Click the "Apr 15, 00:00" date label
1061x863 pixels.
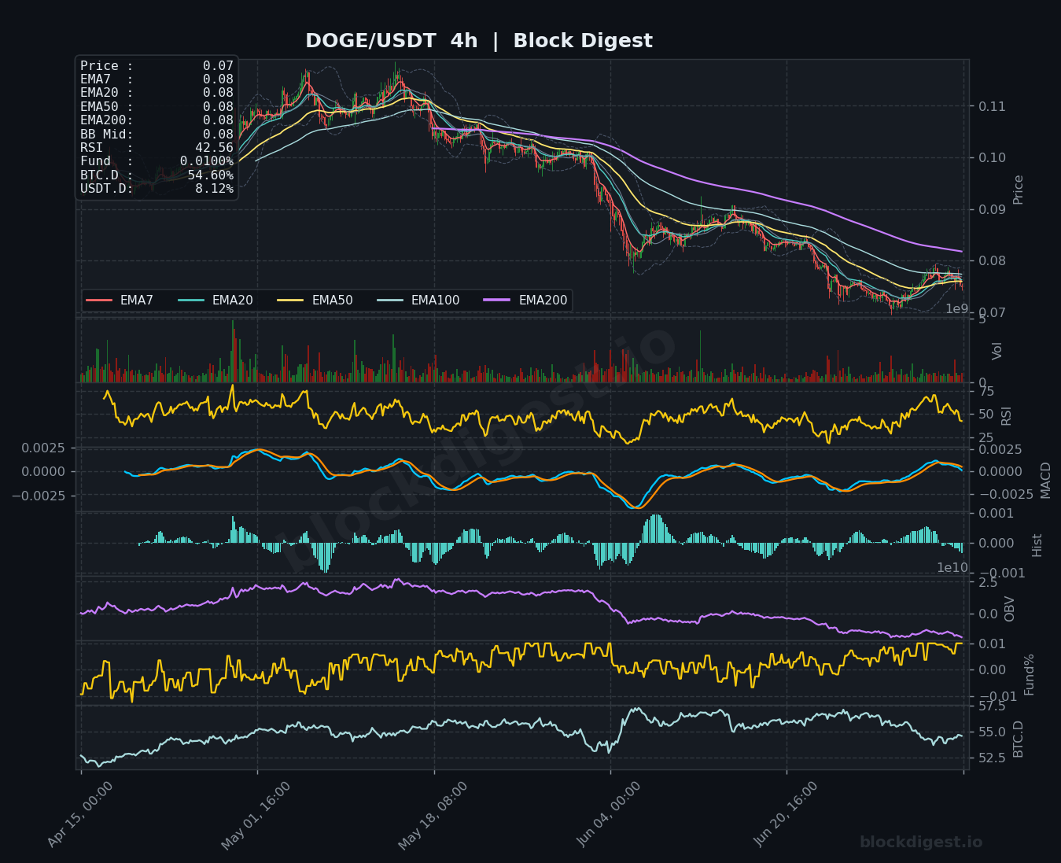79,815
